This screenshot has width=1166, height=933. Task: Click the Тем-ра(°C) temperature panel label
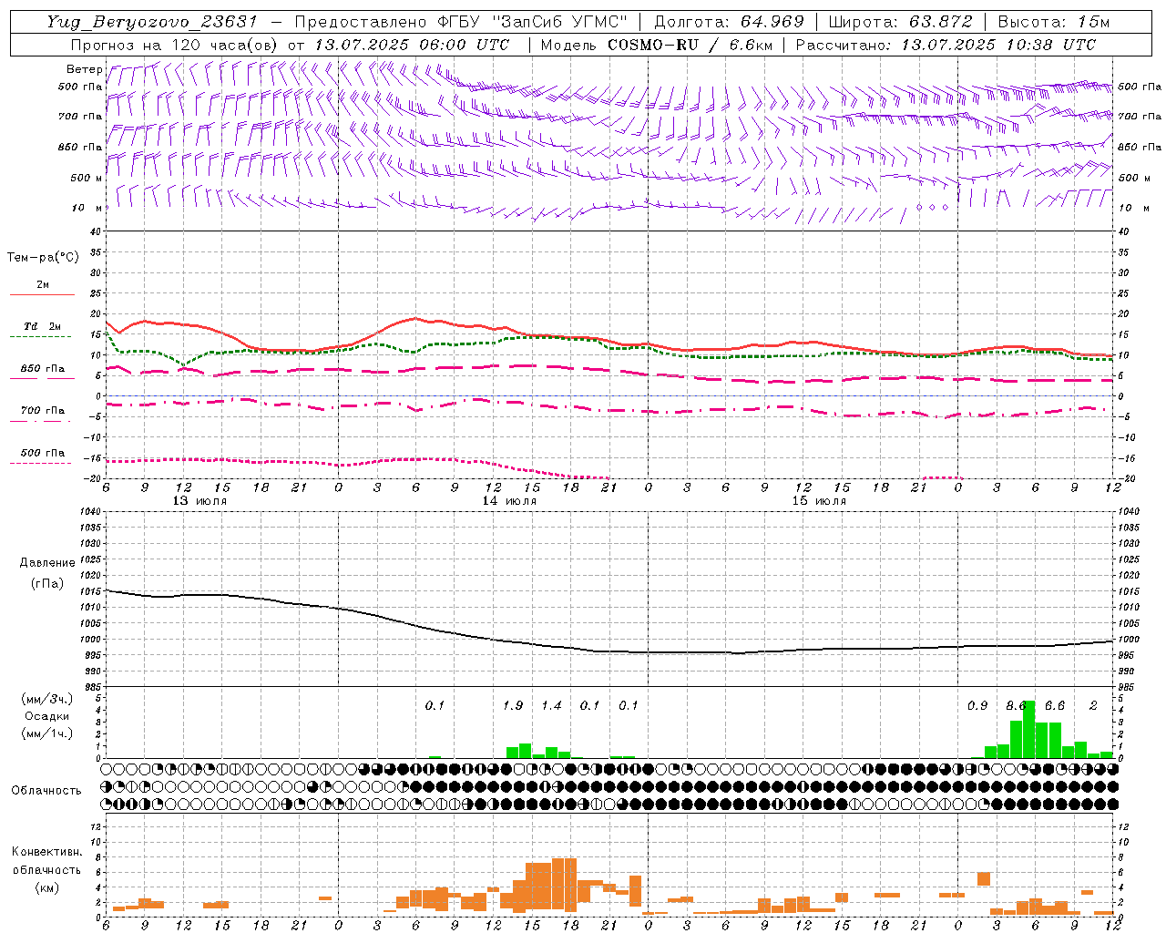43,258
